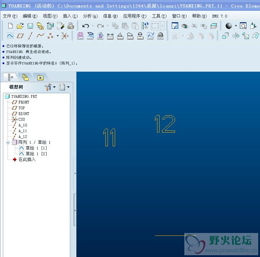Viewport: 260px width, 257px height.
Task: Switch to the Favorites navigator tab
Action: click(40, 77)
